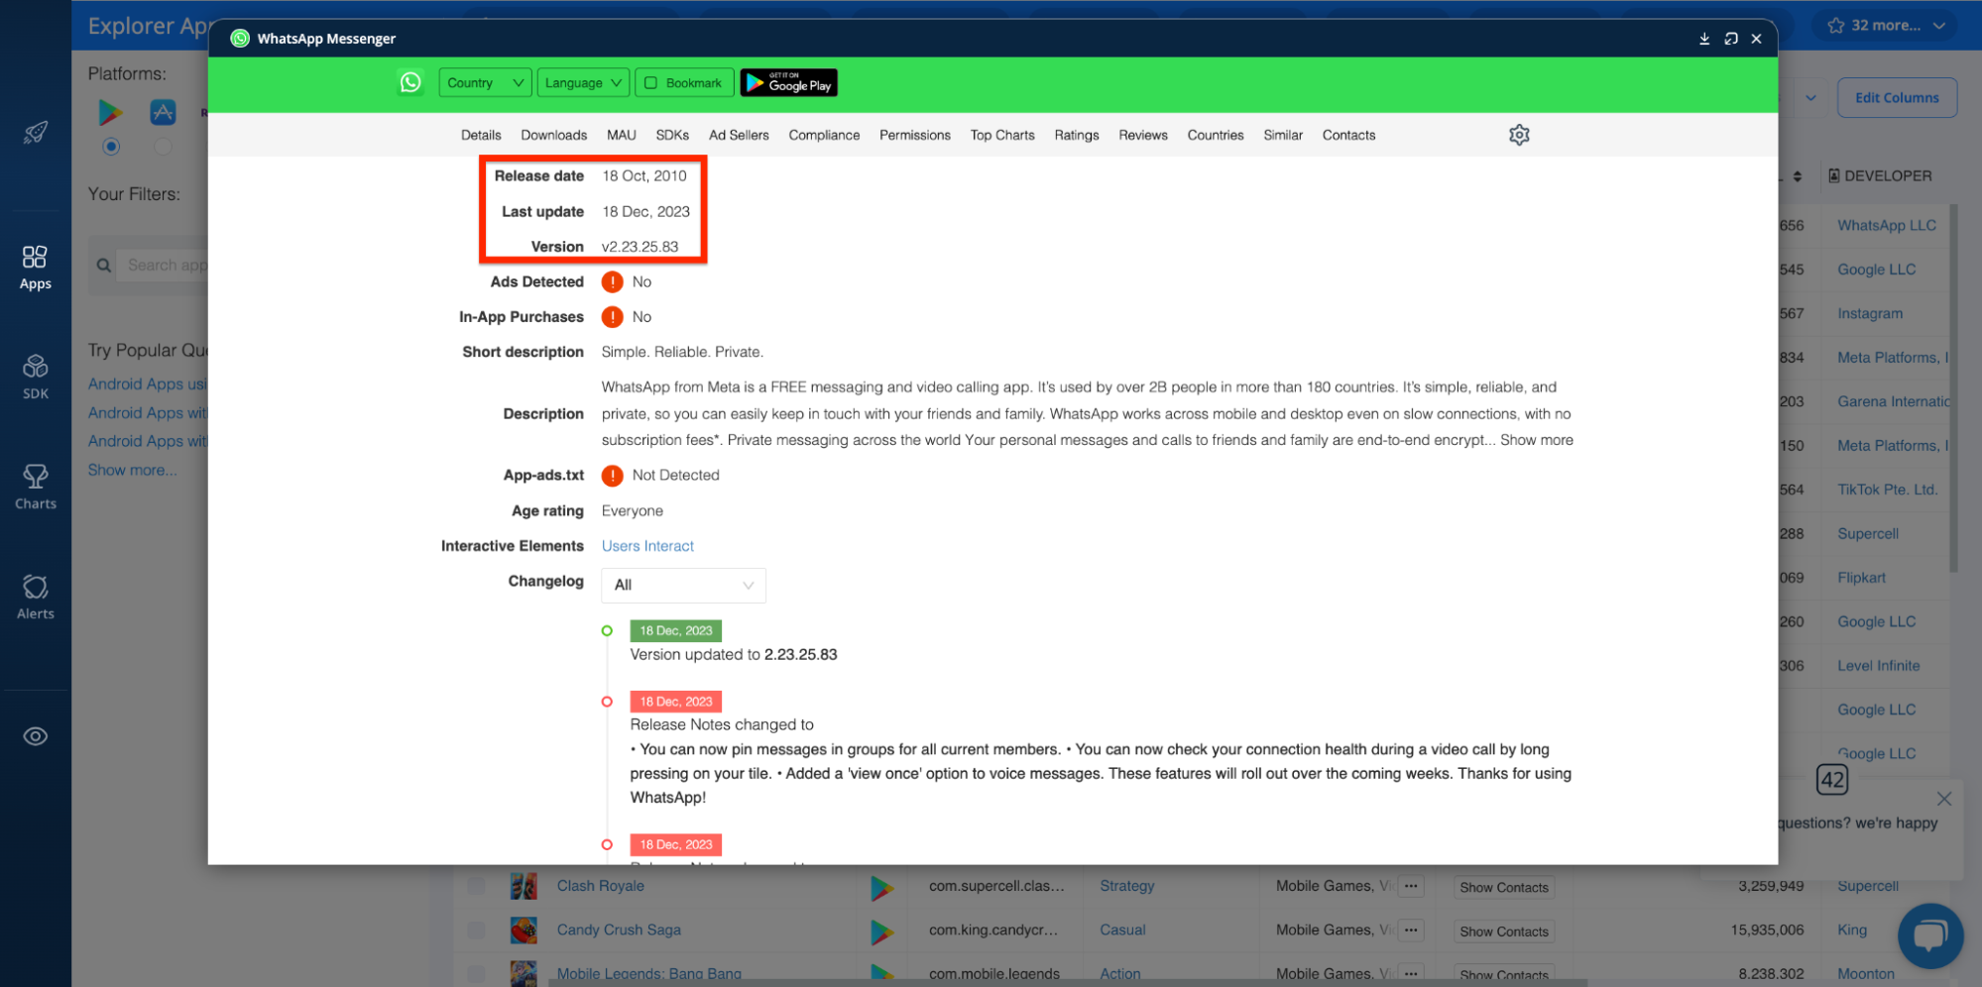Open Charts in the left sidebar
The height and width of the screenshot is (987, 1982).
pyautogui.click(x=36, y=488)
